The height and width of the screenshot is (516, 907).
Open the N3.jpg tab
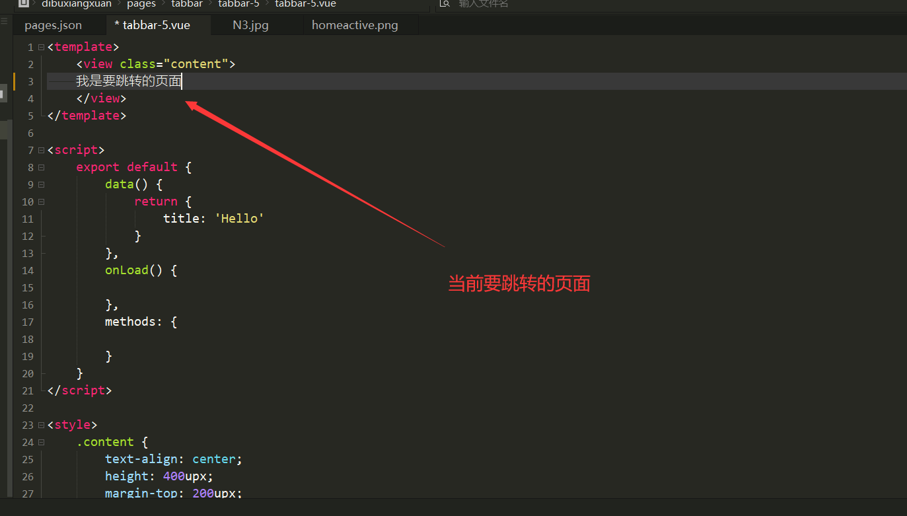[x=250, y=24]
